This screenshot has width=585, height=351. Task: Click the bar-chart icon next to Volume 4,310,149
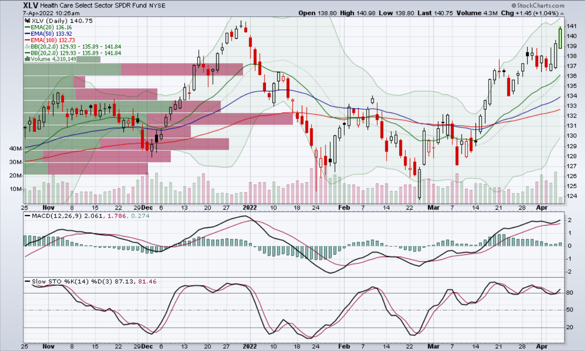[27, 60]
